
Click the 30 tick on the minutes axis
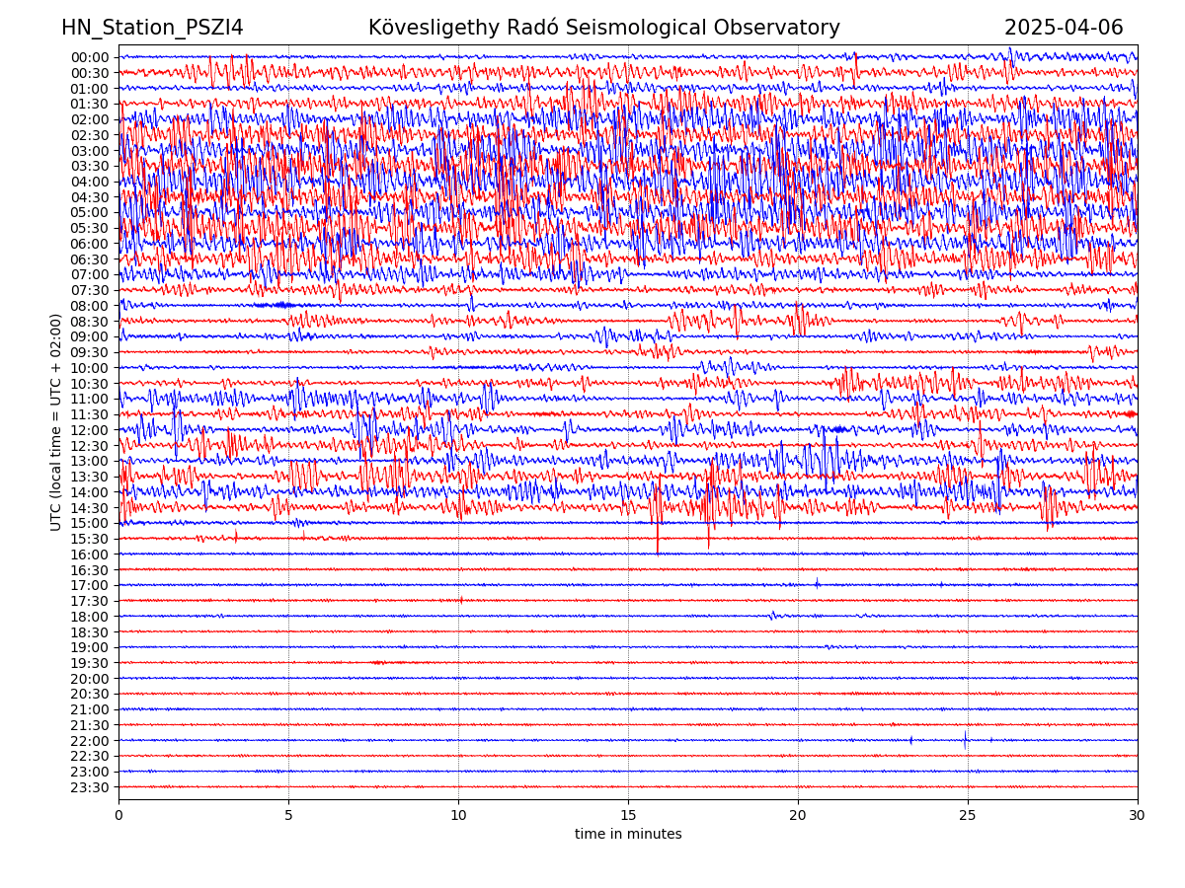point(1138,815)
